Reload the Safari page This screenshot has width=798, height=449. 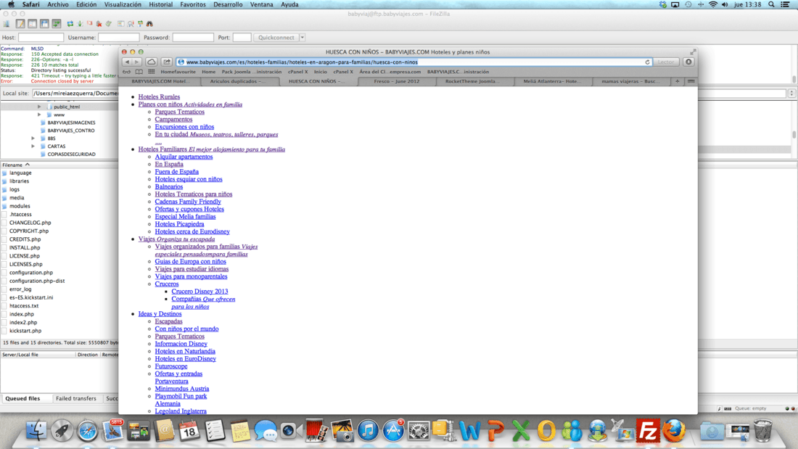tap(647, 62)
